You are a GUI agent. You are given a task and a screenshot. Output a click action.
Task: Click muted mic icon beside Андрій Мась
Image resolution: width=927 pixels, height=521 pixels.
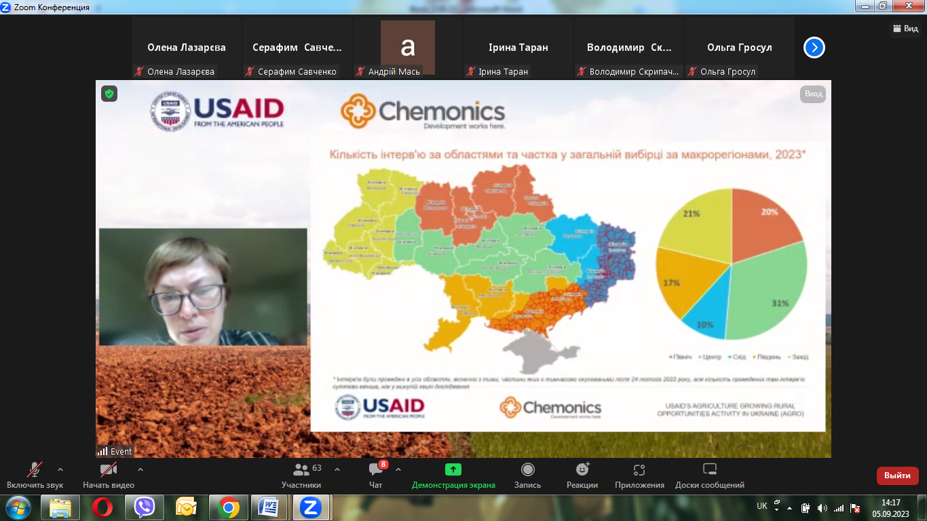click(360, 71)
